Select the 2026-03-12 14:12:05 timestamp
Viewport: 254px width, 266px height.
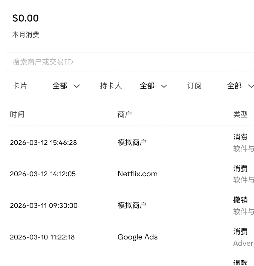[43, 174]
